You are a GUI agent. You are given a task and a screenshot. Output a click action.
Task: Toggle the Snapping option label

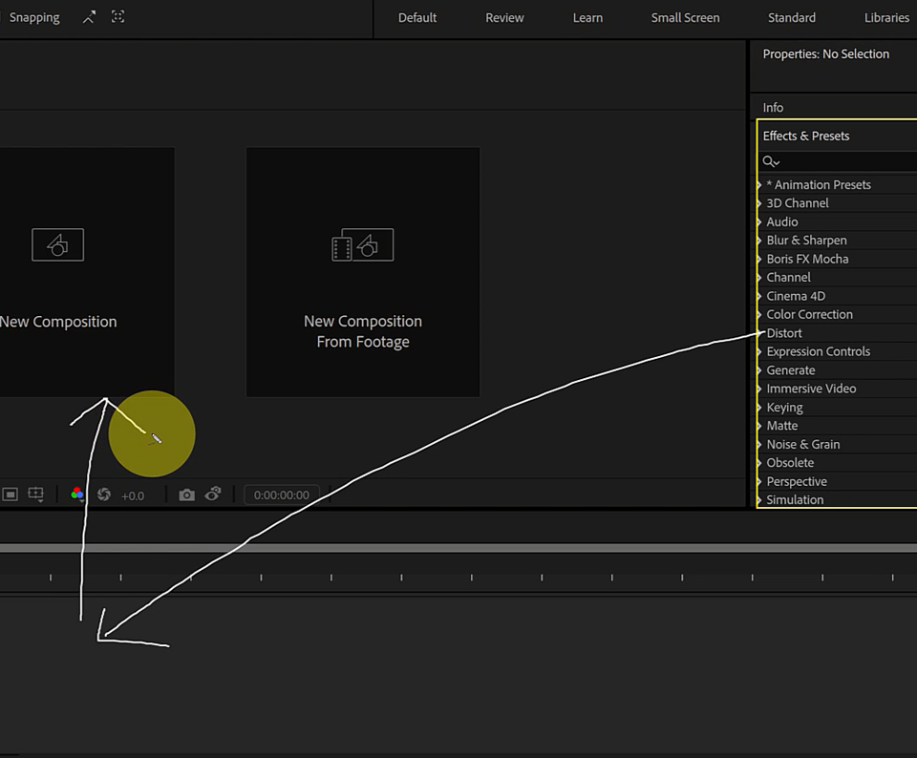pos(34,17)
